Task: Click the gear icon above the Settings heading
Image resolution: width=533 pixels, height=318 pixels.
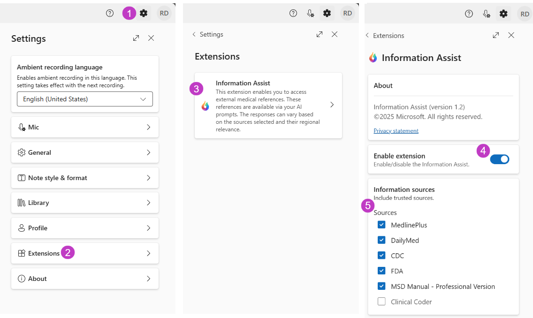Action: (x=144, y=14)
